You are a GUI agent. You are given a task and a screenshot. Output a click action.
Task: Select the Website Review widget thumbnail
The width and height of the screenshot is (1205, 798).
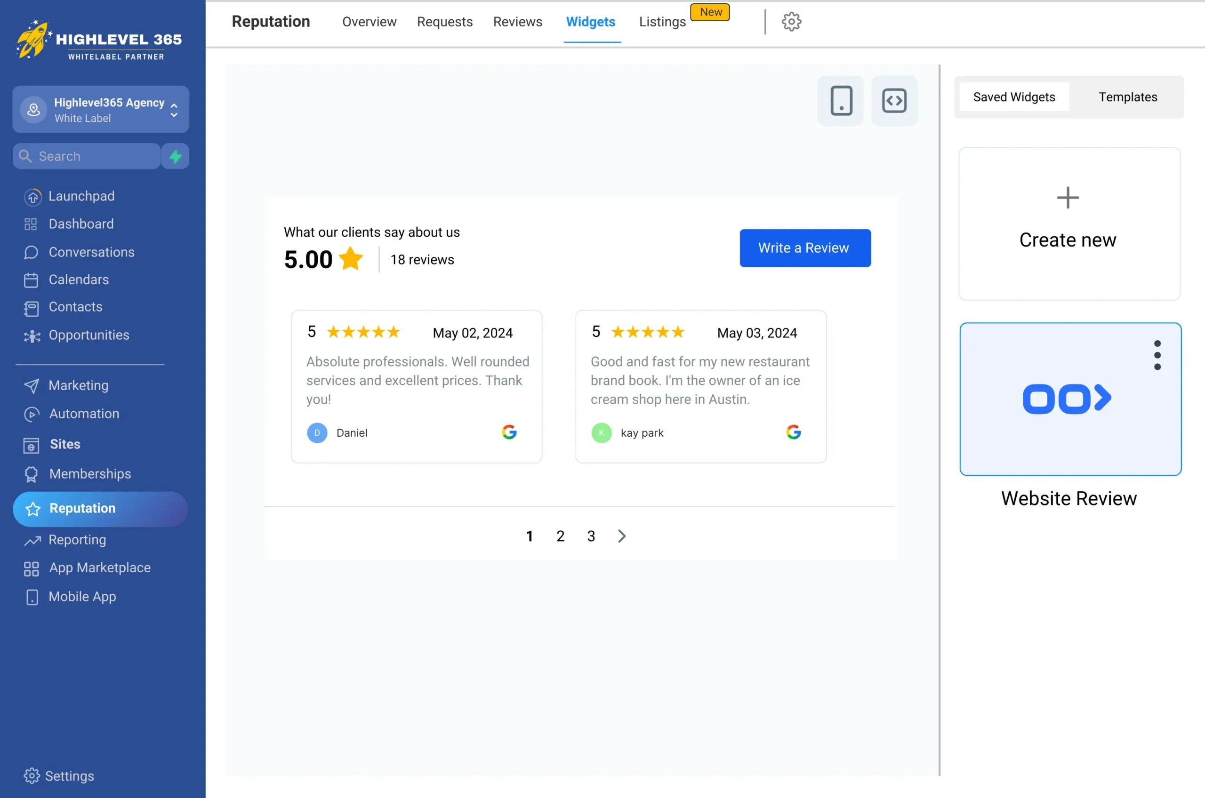pyautogui.click(x=1069, y=399)
